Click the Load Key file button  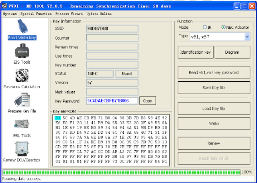(214, 109)
